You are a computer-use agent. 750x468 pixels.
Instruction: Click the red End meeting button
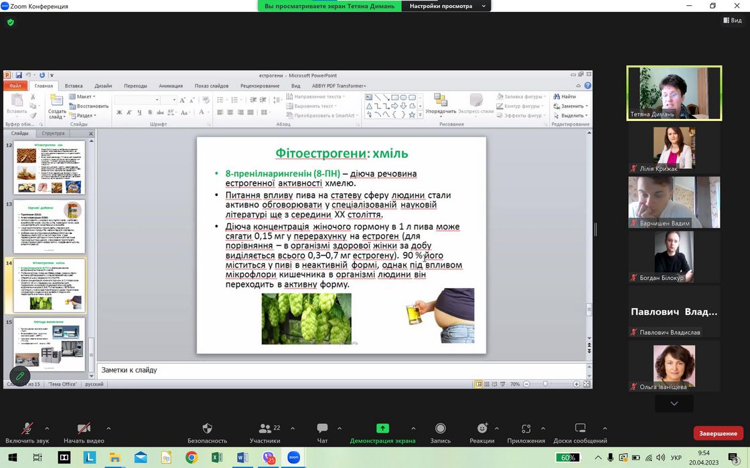718,433
